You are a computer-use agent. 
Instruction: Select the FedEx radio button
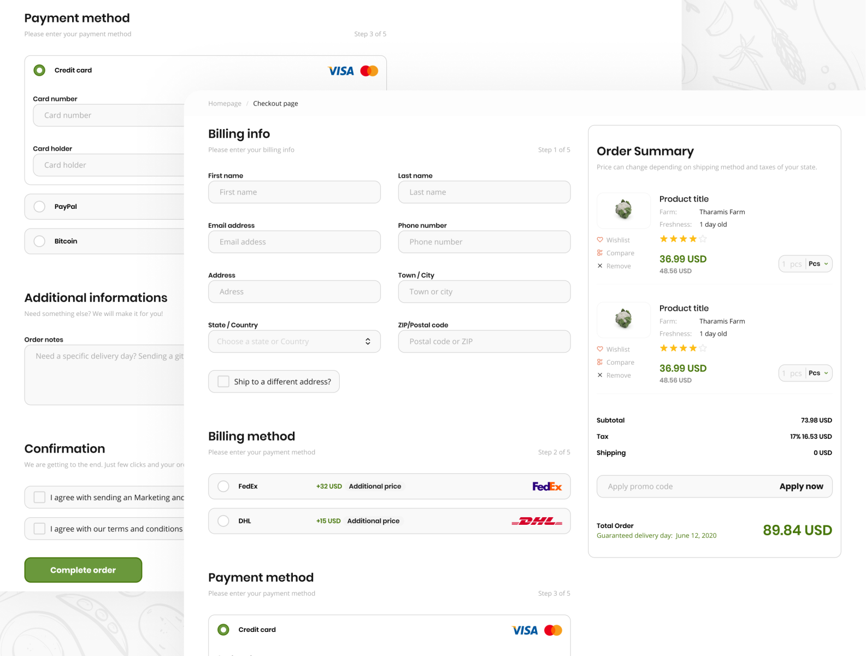[223, 487]
